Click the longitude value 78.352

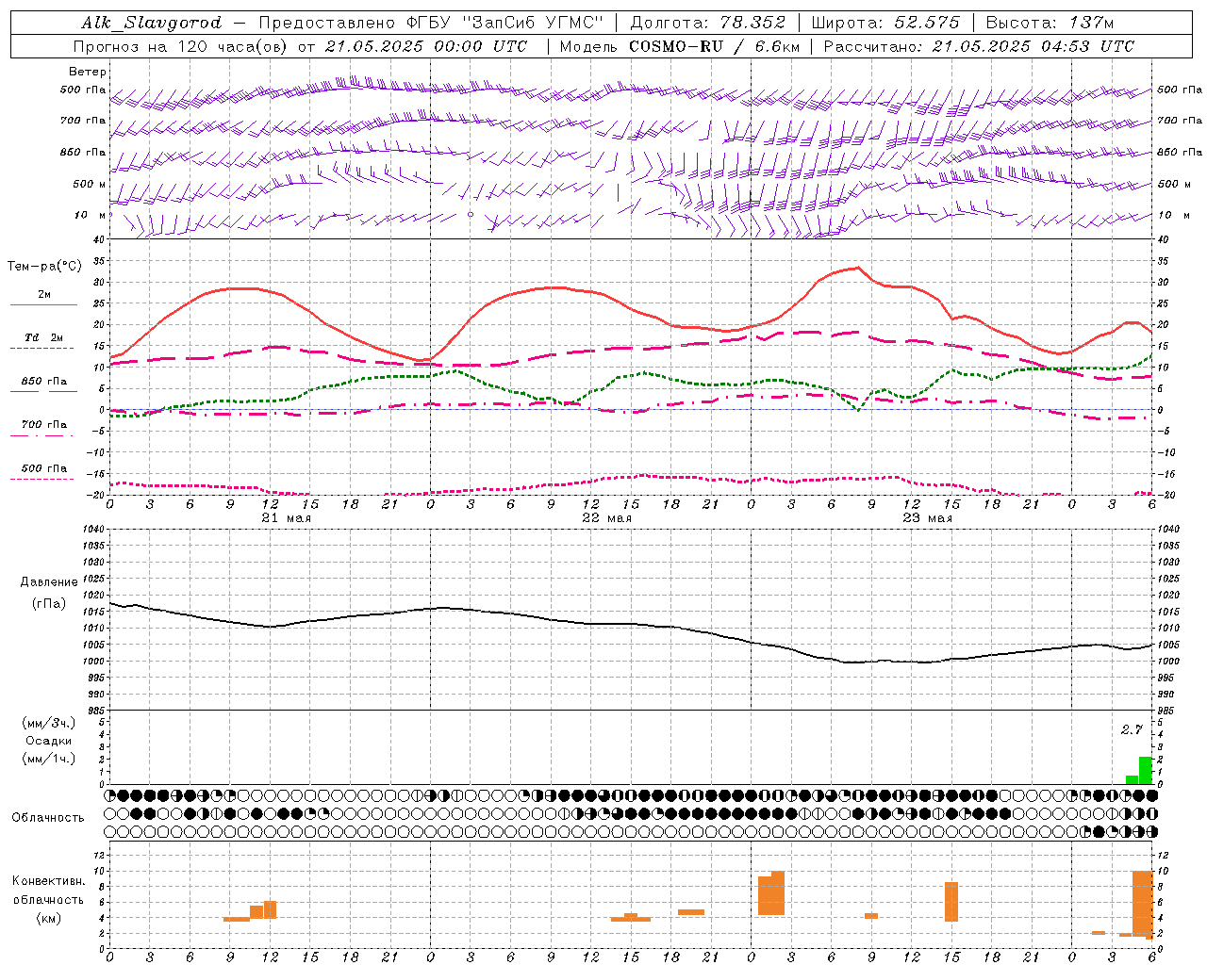click(752, 23)
